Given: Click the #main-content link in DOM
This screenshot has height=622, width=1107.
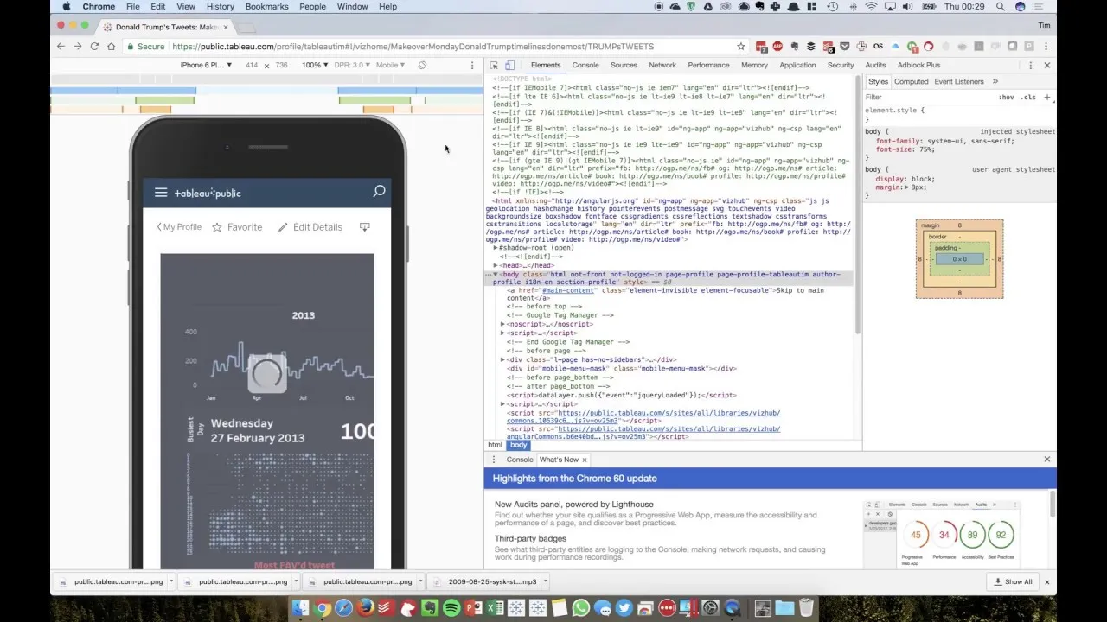Looking at the screenshot, I should (x=568, y=290).
